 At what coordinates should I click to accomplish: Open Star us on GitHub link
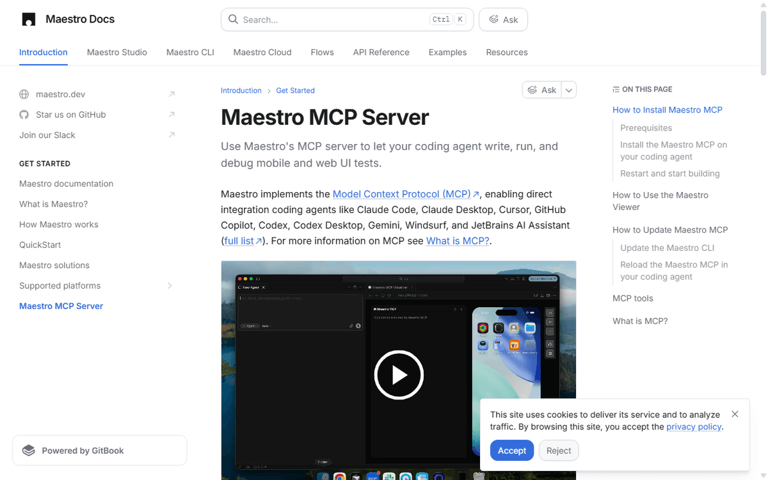tap(97, 115)
